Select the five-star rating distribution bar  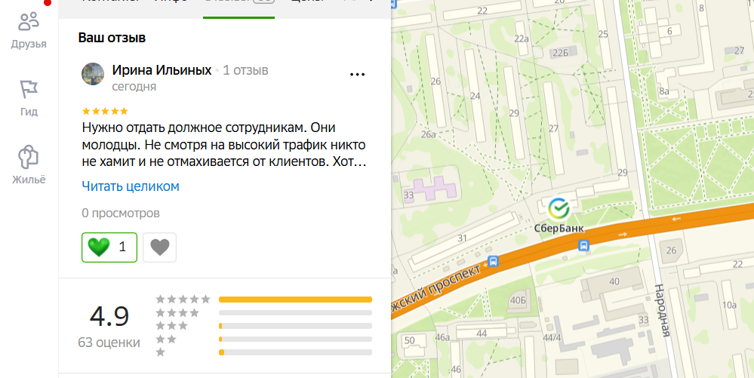pos(295,300)
